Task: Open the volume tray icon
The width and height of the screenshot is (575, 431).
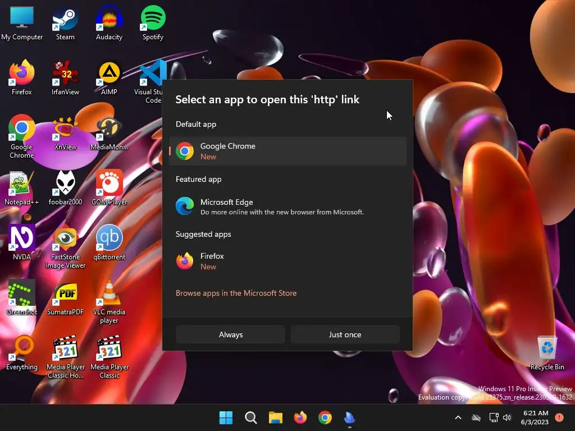Action: 507,418
